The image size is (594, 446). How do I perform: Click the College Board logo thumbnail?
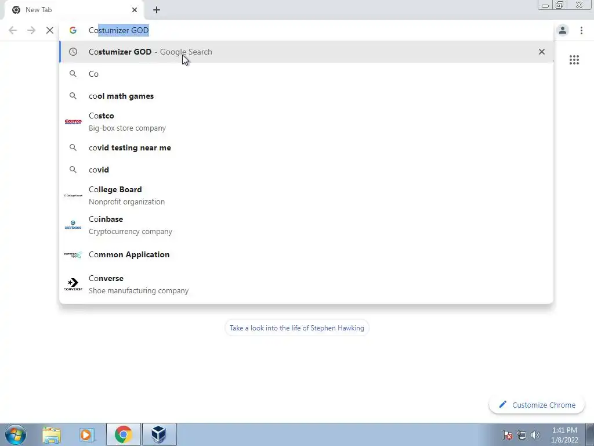click(x=73, y=195)
